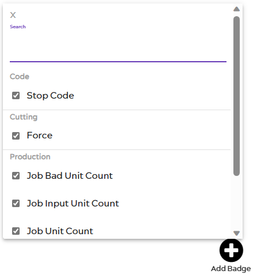Toggle the Job Input Unit Count checkbox

pyautogui.click(x=16, y=203)
